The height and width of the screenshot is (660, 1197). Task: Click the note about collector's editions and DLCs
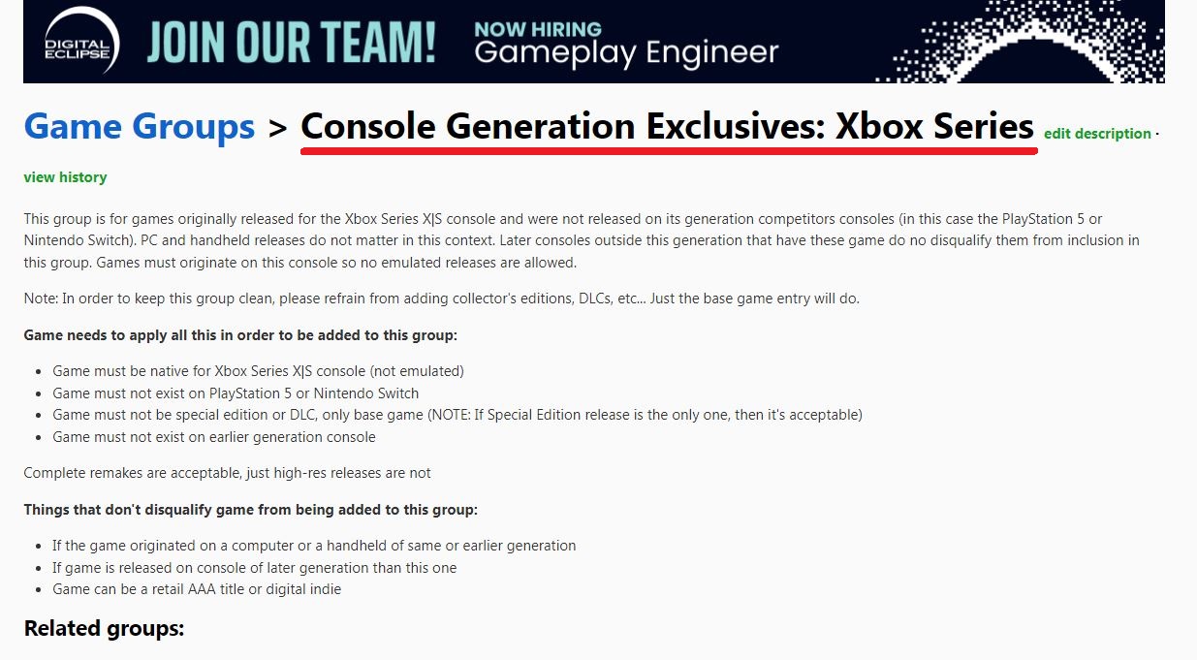coord(442,299)
